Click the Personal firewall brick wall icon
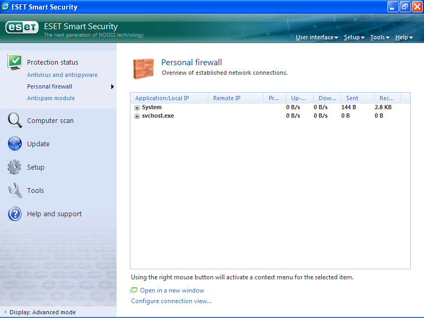The height and width of the screenshot is (318, 424). 143,68
